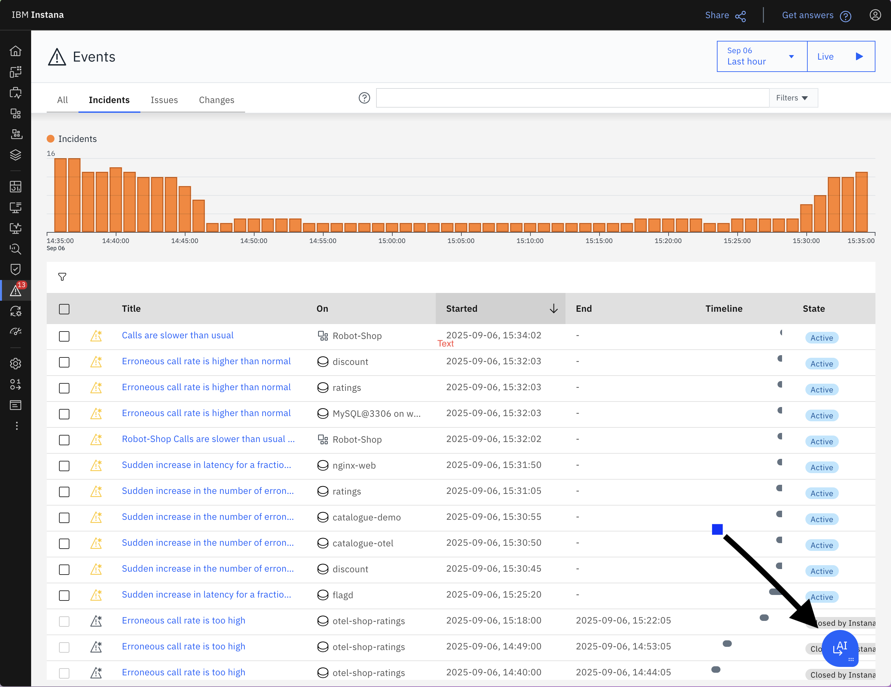Select the catalogue-demo incident checkbox

tap(64, 518)
